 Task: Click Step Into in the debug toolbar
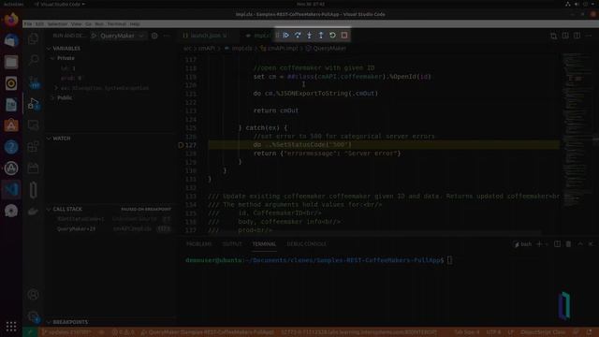pos(310,36)
